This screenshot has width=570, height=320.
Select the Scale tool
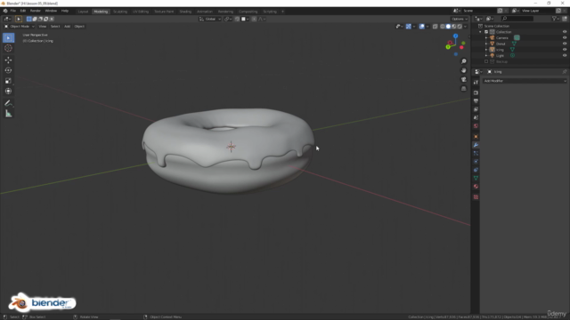pyautogui.click(x=8, y=81)
